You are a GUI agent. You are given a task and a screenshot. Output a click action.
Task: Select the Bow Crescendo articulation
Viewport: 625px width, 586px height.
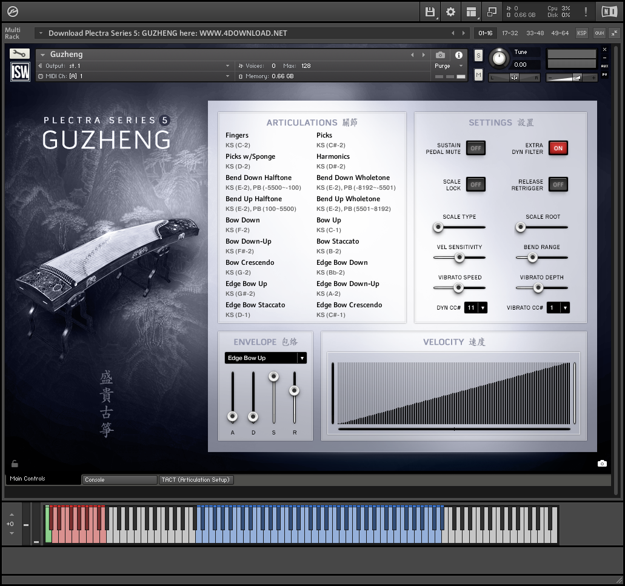click(250, 262)
